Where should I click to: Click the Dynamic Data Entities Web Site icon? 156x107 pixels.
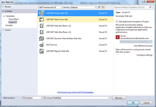pos(42,38)
